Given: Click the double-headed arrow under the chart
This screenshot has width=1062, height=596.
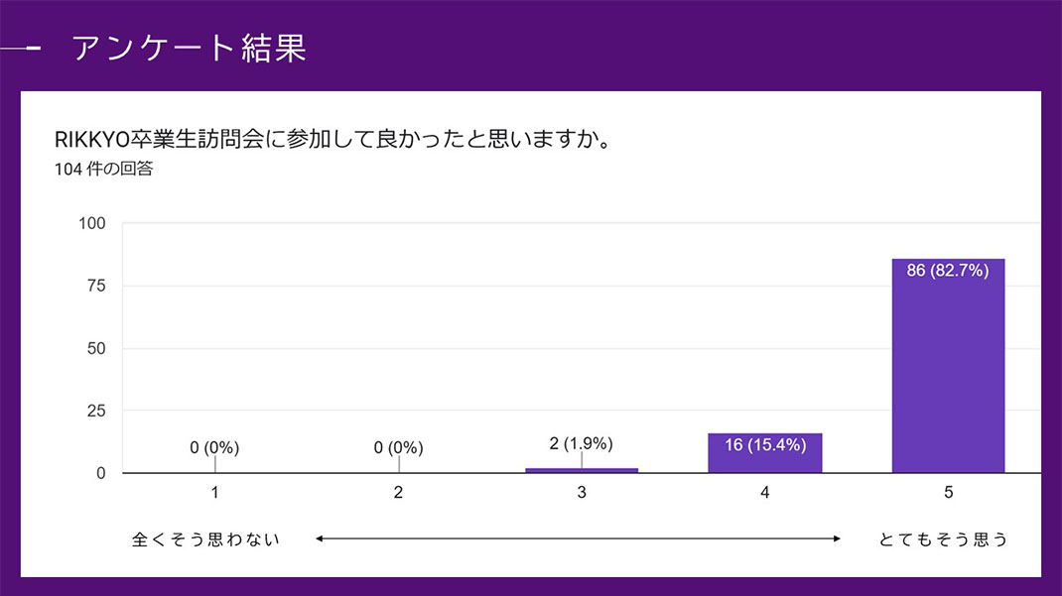Looking at the screenshot, I should pos(578,538).
